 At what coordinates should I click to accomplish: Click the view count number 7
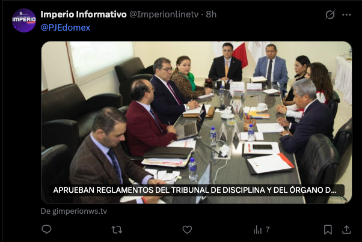[x=268, y=229]
